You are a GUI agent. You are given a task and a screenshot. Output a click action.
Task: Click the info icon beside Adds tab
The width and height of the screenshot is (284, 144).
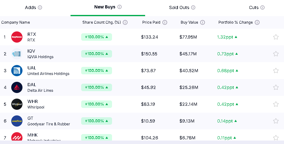[40, 7]
